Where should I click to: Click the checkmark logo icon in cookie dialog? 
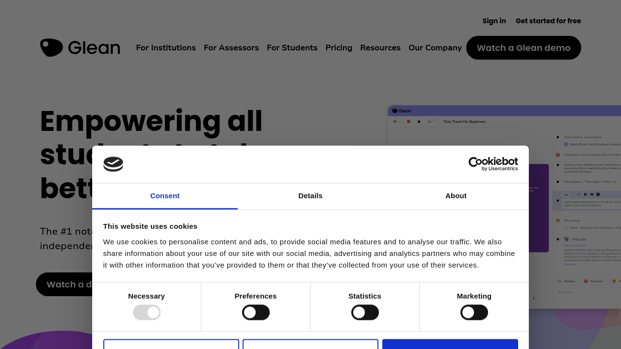click(113, 164)
